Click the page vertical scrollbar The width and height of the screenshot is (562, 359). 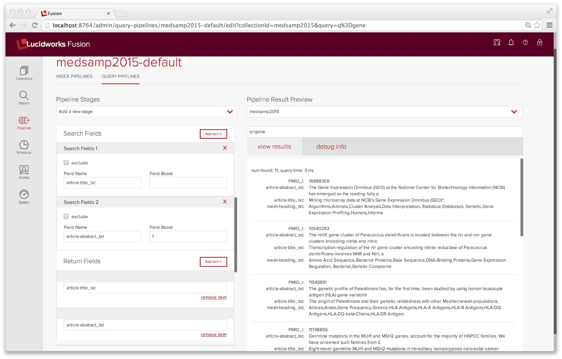[555, 191]
